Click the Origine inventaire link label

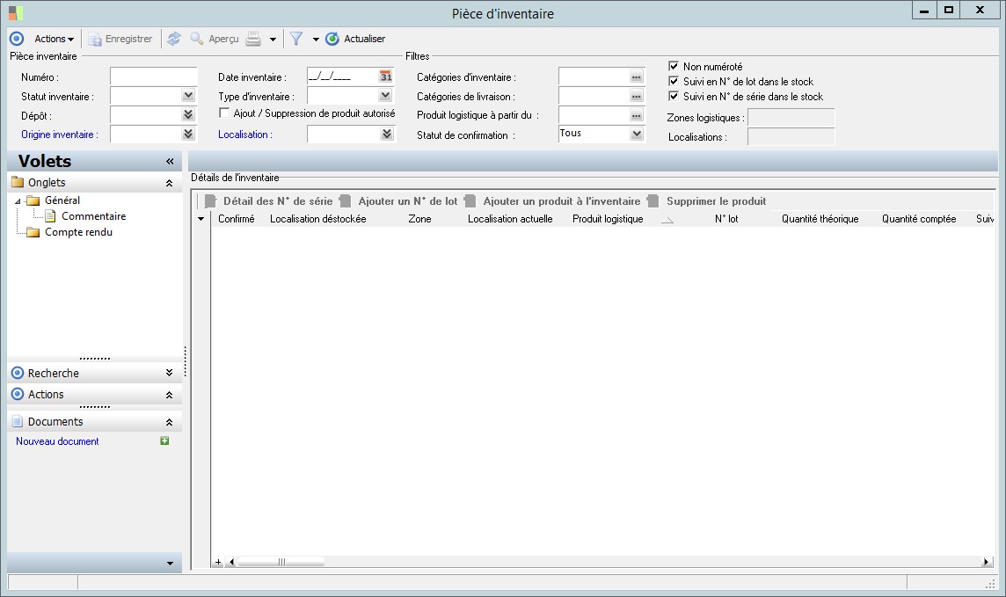click(x=59, y=135)
